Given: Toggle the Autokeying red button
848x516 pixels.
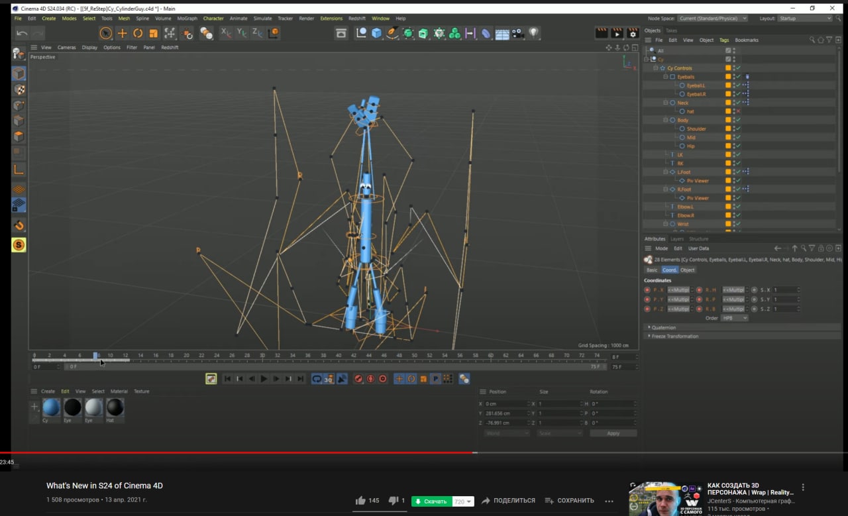Looking at the screenshot, I should click(370, 379).
